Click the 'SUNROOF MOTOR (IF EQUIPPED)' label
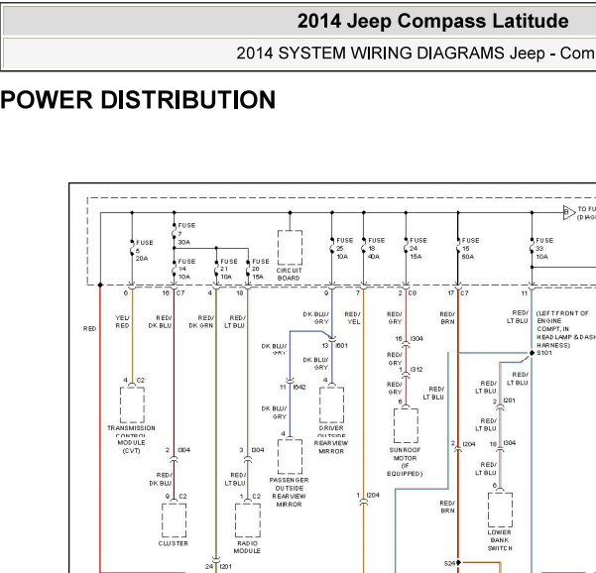The height and width of the screenshot is (573, 596). click(x=405, y=462)
